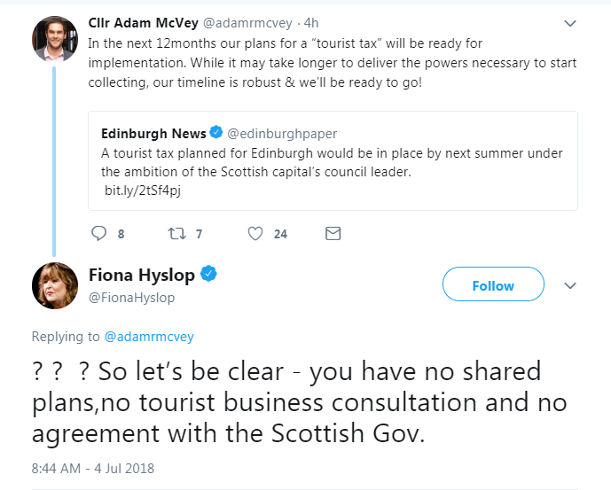Click Edinburgh News verified badge
This screenshot has width=611, height=490.
click(215, 133)
